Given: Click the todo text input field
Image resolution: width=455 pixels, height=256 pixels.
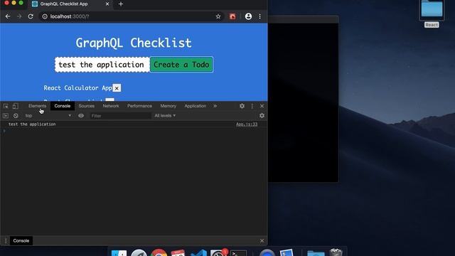Looking at the screenshot, I should 102,65.
